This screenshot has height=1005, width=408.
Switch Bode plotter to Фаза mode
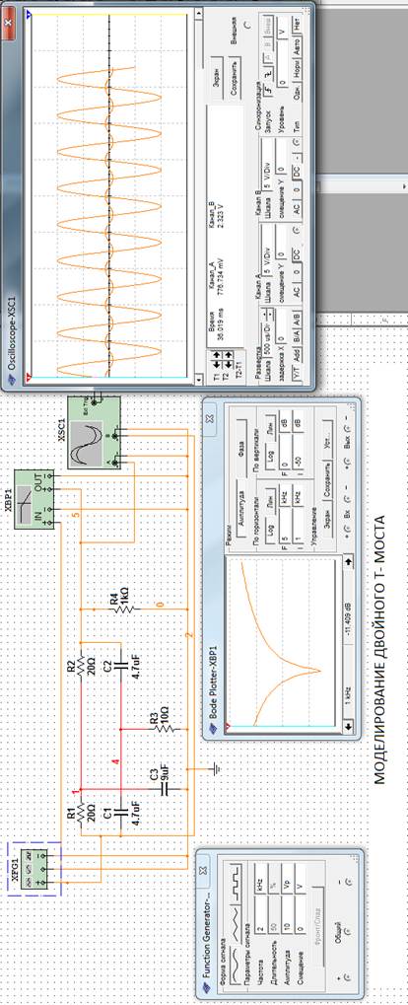pos(241,449)
